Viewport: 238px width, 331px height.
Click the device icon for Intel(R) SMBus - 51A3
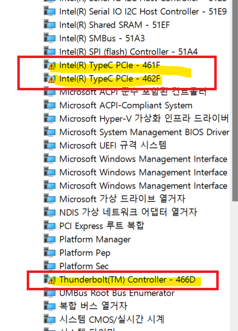[49, 38]
